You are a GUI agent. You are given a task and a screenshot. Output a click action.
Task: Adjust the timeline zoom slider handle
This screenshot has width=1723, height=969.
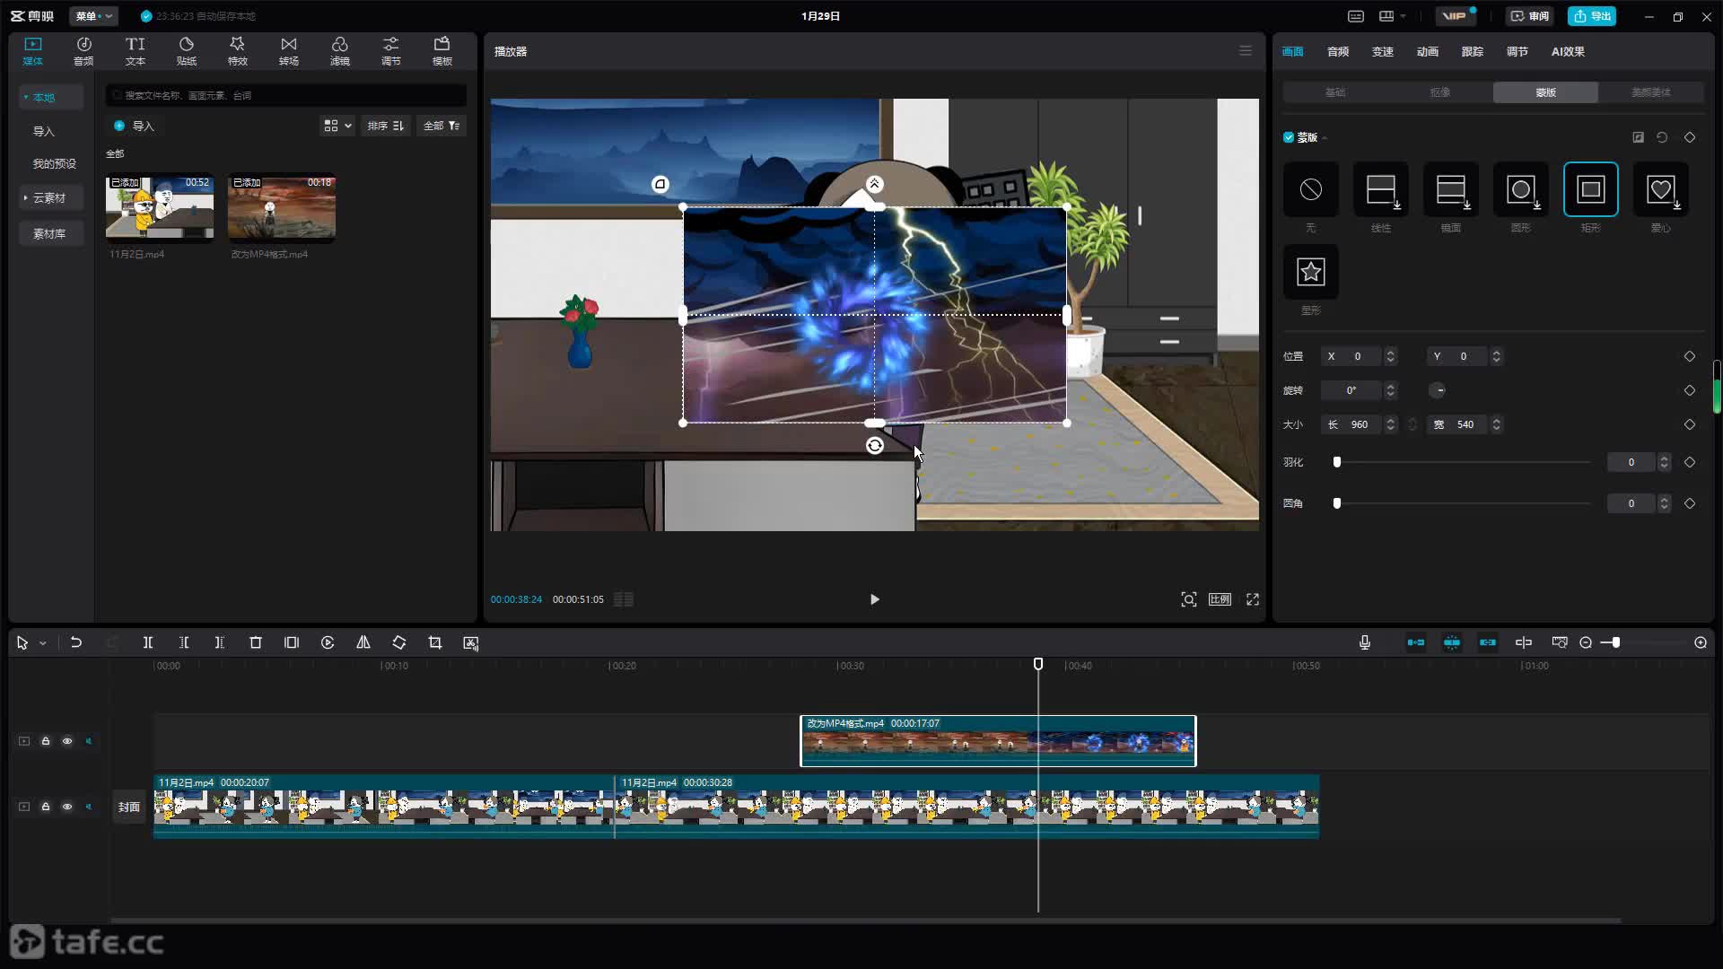(1616, 642)
